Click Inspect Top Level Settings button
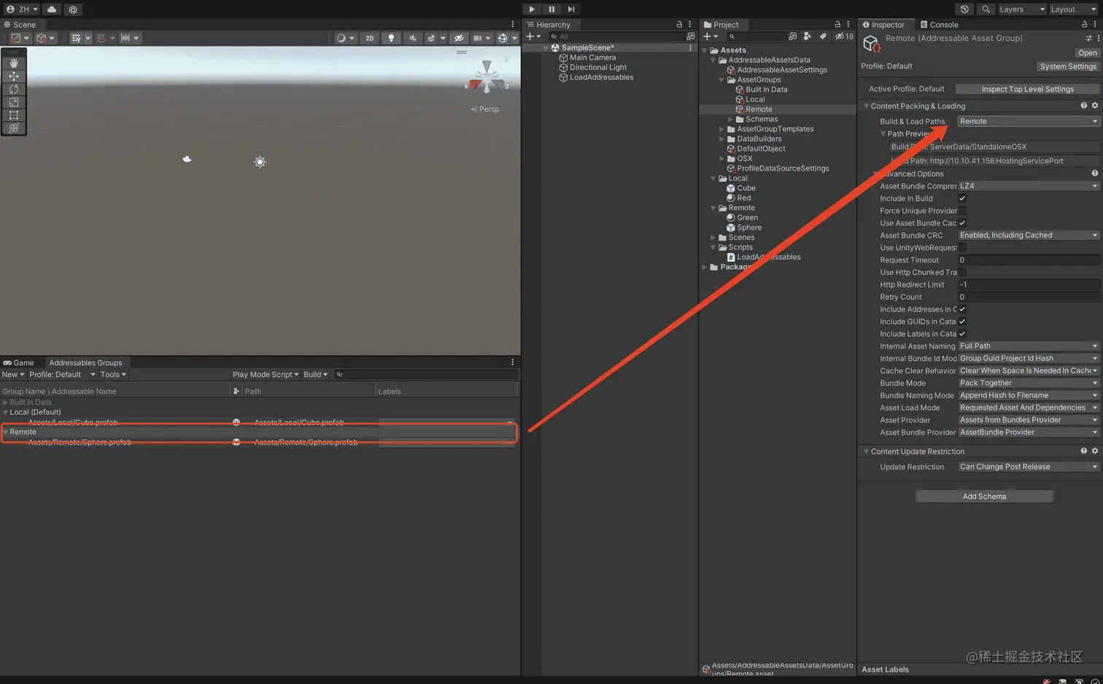Image resolution: width=1103 pixels, height=684 pixels. 1027,89
